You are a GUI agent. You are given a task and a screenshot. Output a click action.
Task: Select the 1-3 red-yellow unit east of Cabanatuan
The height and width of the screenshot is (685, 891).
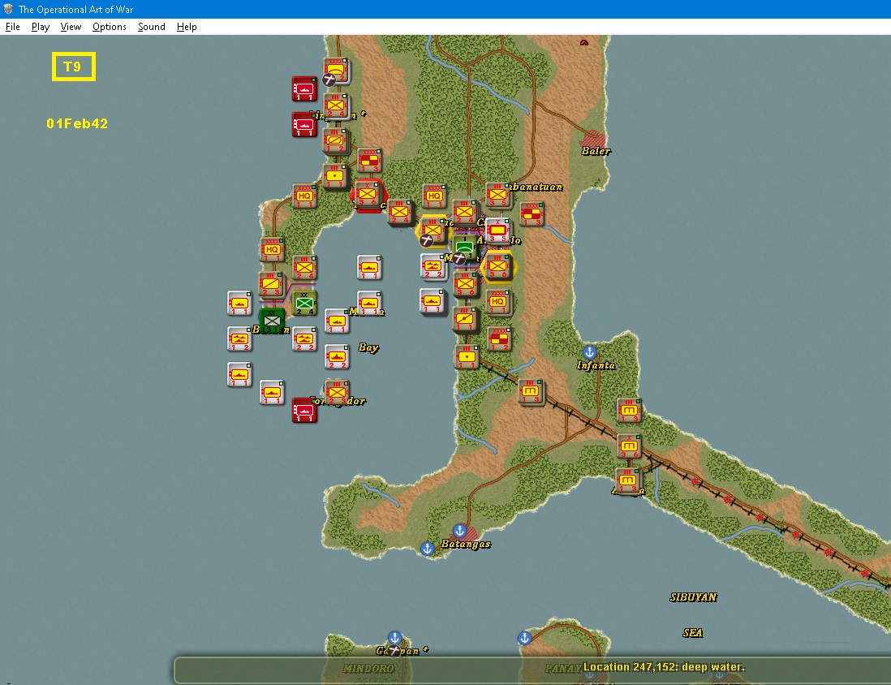(x=532, y=213)
